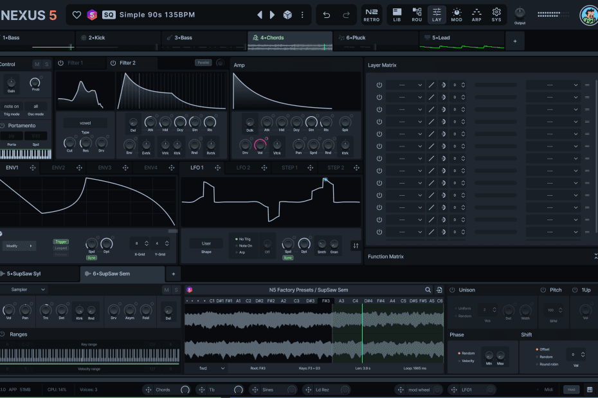Open the N2 Retro view

pyautogui.click(x=372, y=14)
